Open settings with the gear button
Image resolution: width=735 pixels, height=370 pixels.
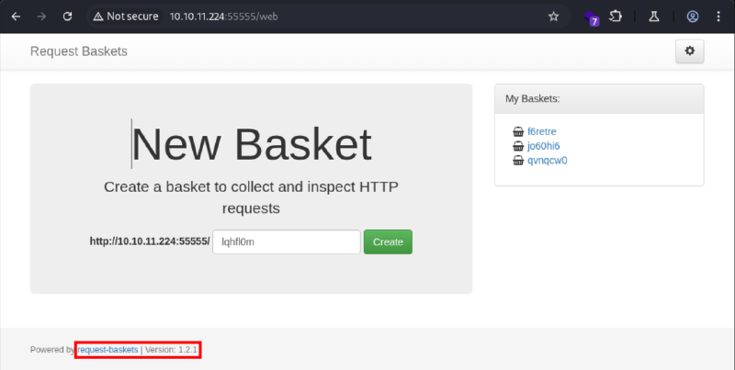[690, 51]
